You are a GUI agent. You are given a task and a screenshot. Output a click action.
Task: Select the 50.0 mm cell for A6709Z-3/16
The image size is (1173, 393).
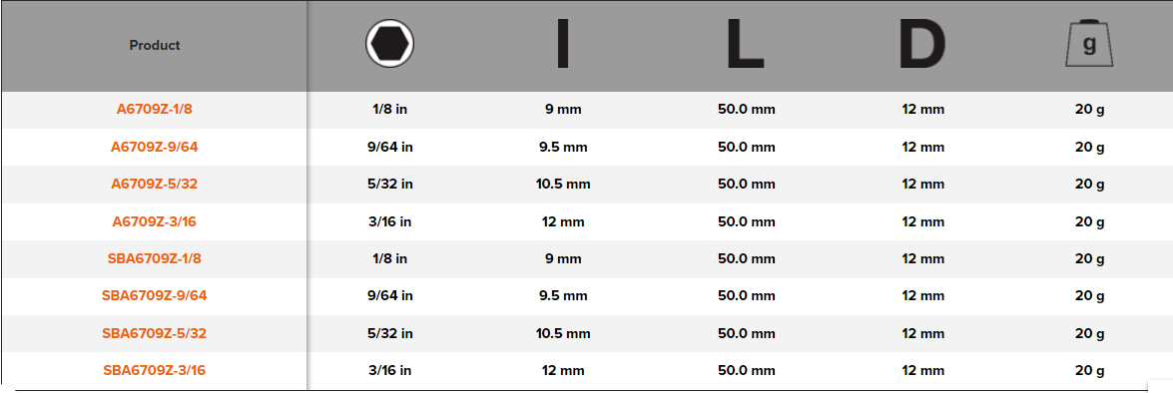tap(747, 221)
